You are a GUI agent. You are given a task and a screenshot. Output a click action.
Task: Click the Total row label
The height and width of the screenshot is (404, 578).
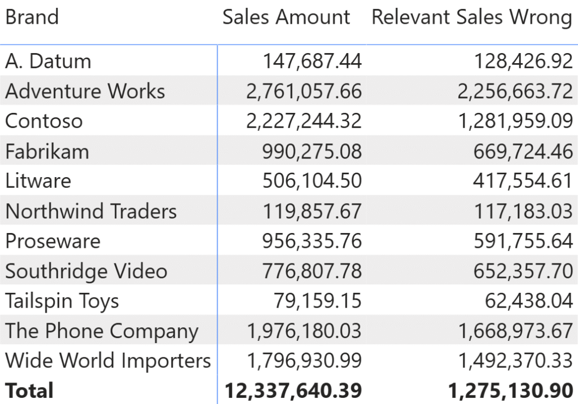[29, 390]
